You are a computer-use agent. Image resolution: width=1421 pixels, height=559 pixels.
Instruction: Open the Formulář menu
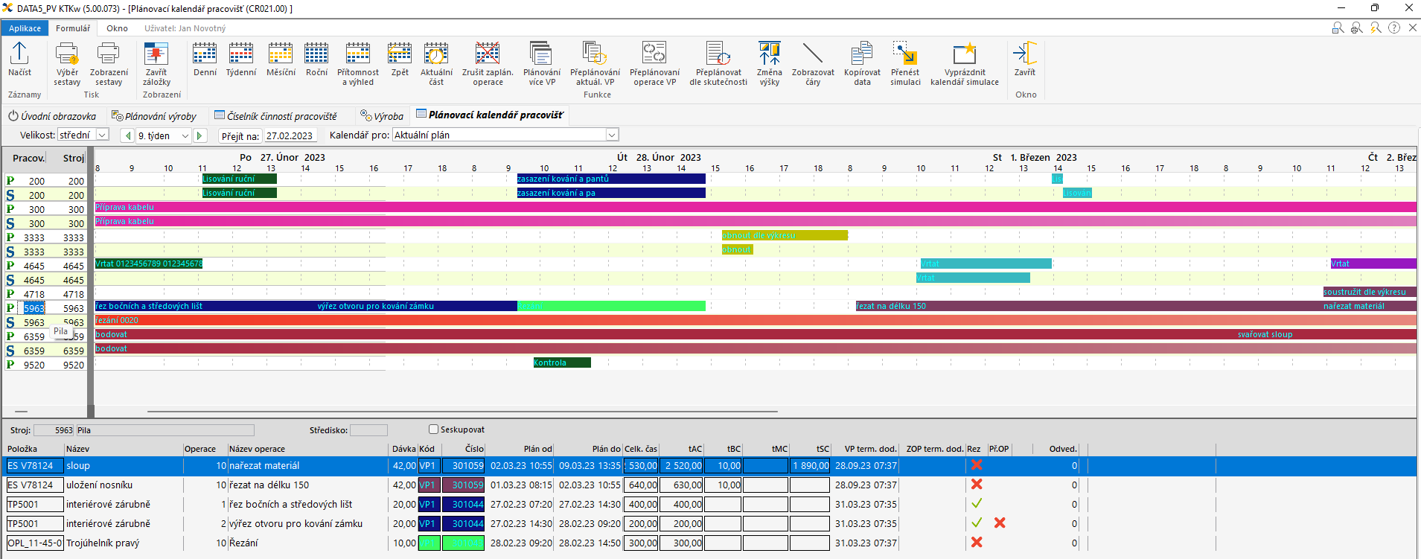pos(73,28)
